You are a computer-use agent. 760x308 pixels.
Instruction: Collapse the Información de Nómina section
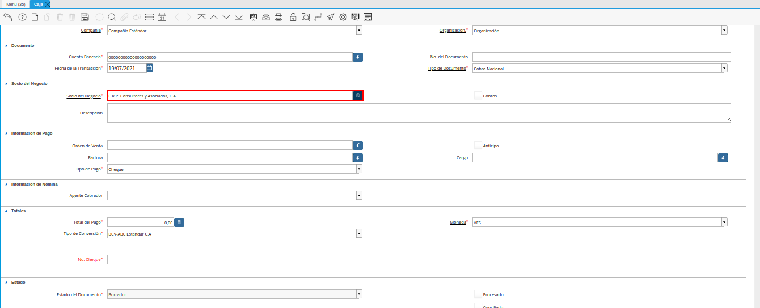[x=6, y=184]
